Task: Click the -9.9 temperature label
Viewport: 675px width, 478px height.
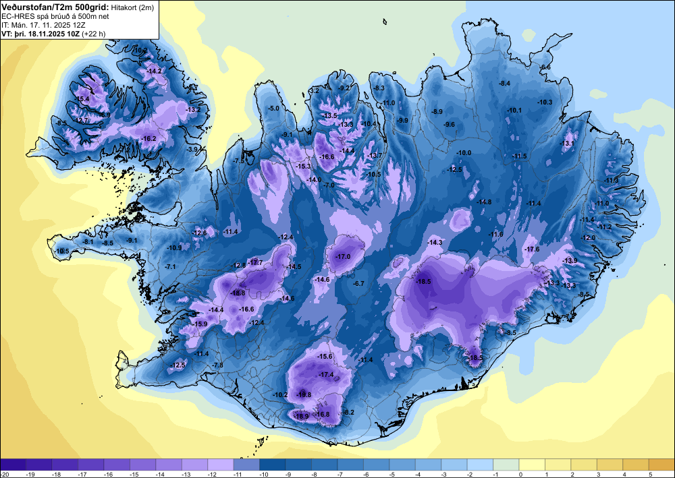Action: pyautogui.click(x=402, y=121)
